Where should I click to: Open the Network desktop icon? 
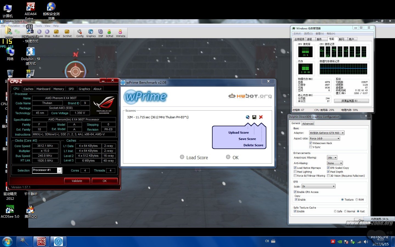tap(10, 54)
